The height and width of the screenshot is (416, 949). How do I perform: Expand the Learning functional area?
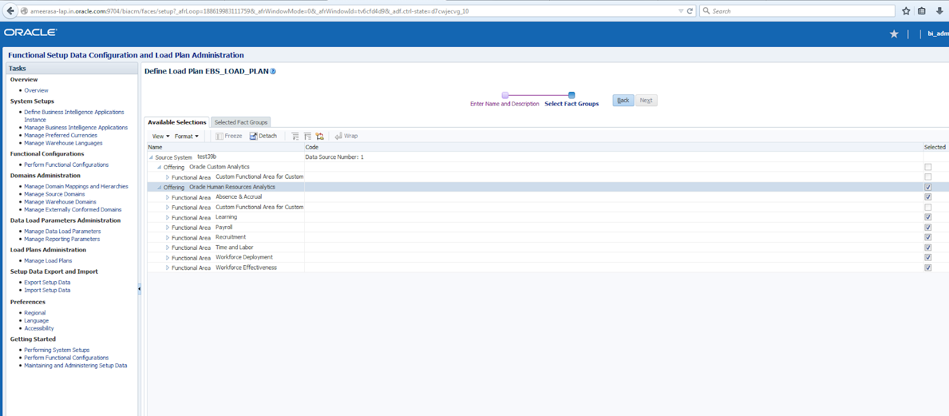tap(168, 218)
